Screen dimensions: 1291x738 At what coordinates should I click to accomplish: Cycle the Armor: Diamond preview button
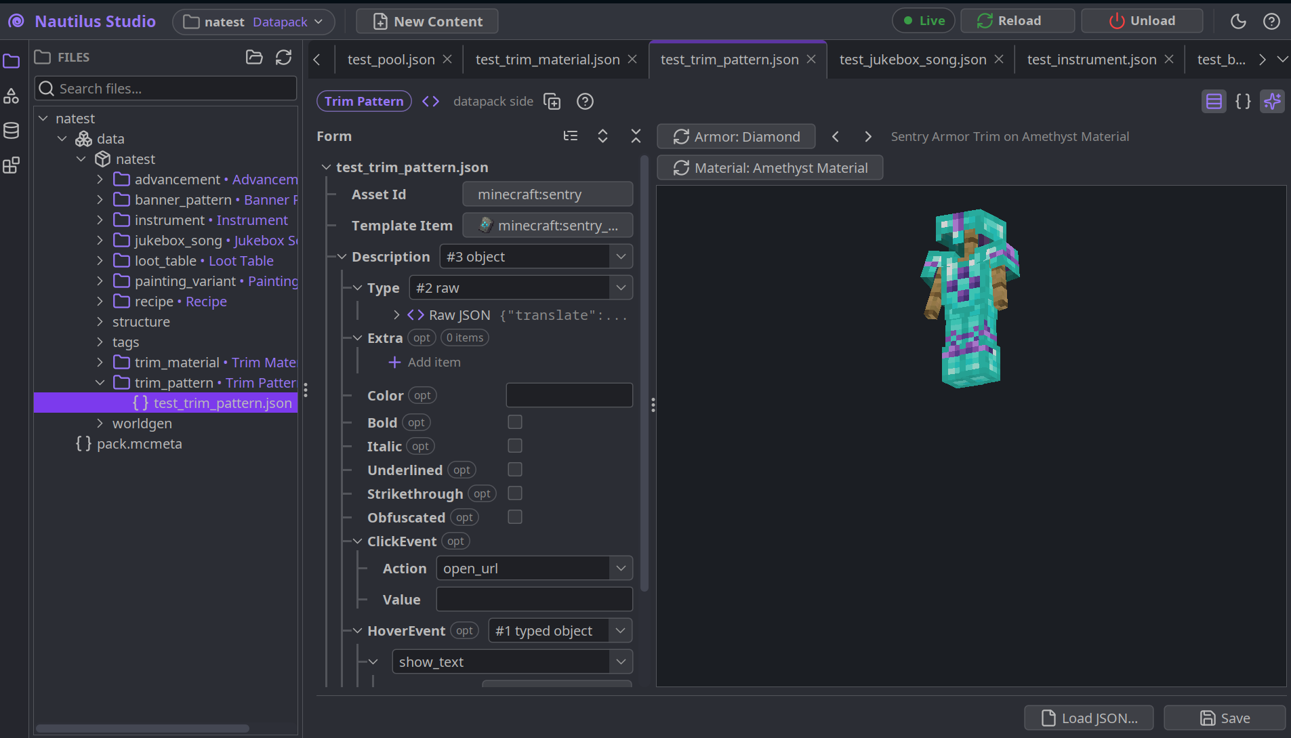click(736, 137)
